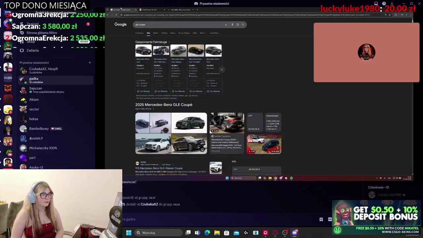Viewport: 423px width, 238px height.
Task: Open File Explorer from the taskbar
Action: (217, 233)
